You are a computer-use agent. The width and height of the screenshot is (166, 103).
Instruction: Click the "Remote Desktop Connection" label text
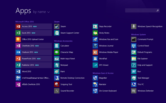(x=72, y=78)
